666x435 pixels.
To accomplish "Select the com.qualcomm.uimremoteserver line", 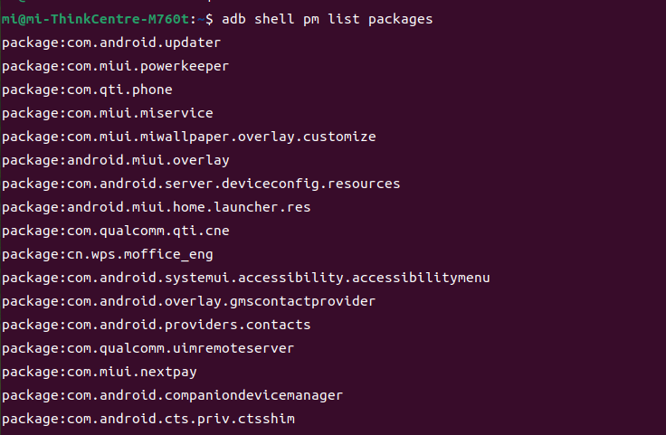I will (x=147, y=348).
